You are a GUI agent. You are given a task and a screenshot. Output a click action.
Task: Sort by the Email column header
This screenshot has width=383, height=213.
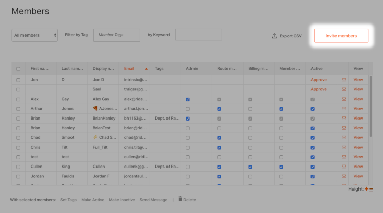(x=129, y=68)
